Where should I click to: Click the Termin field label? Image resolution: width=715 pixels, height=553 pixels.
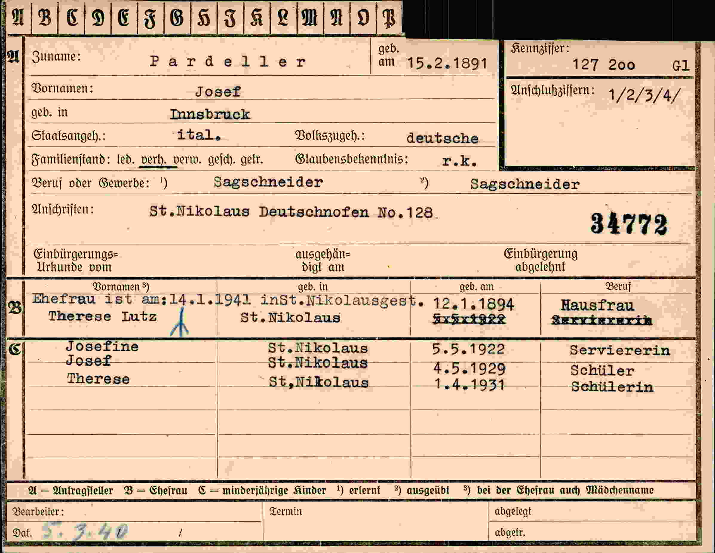[286, 511]
